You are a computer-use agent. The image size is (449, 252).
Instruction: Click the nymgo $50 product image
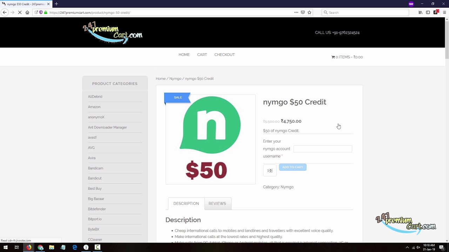pos(210,139)
